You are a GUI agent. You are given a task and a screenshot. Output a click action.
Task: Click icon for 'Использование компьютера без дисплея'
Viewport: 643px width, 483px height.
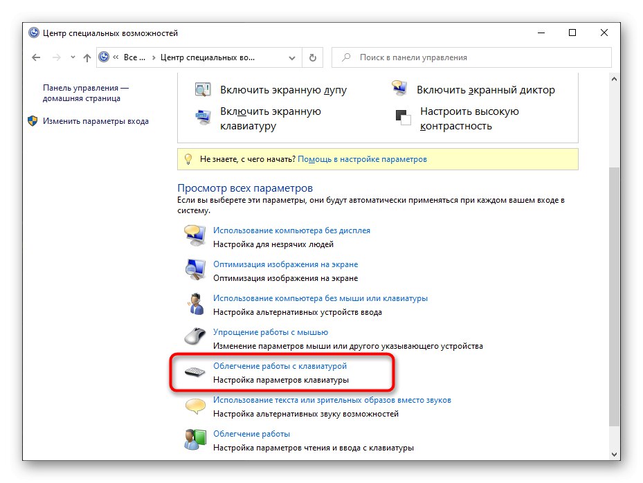194,235
